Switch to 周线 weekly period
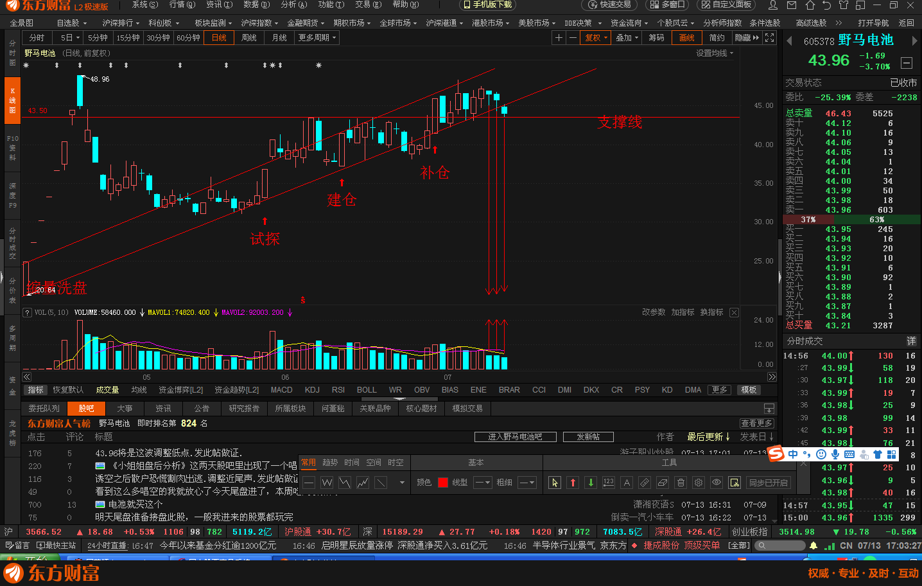Screen dimensions: 922x586 coord(249,38)
